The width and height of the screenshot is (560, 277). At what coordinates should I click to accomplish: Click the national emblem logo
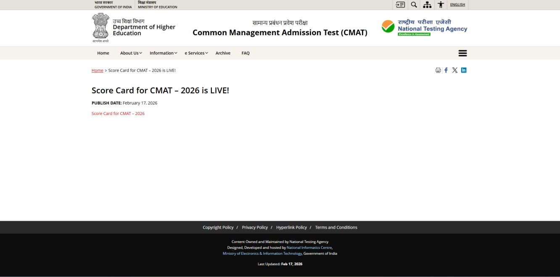(100, 27)
